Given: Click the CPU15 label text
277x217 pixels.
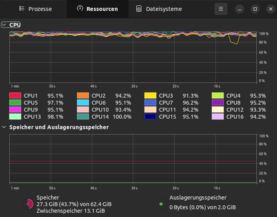Looking at the screenshot, I should pyautogui.click(x=168, y=117).
